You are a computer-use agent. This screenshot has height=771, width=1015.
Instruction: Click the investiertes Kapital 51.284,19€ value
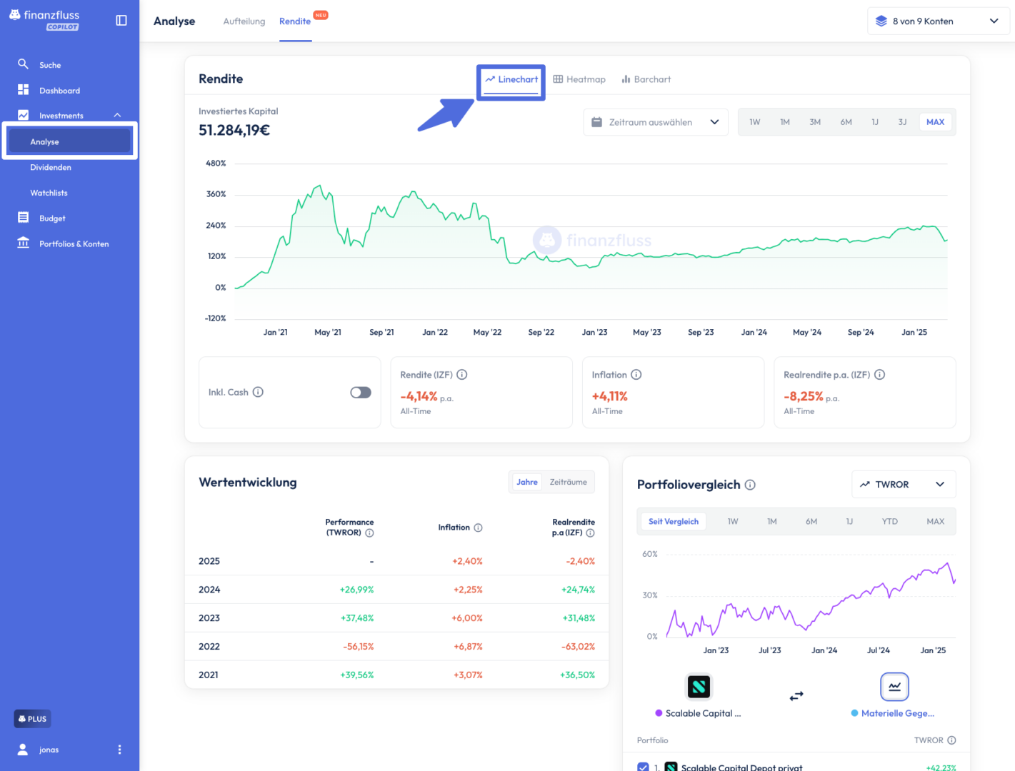(234, 130)
